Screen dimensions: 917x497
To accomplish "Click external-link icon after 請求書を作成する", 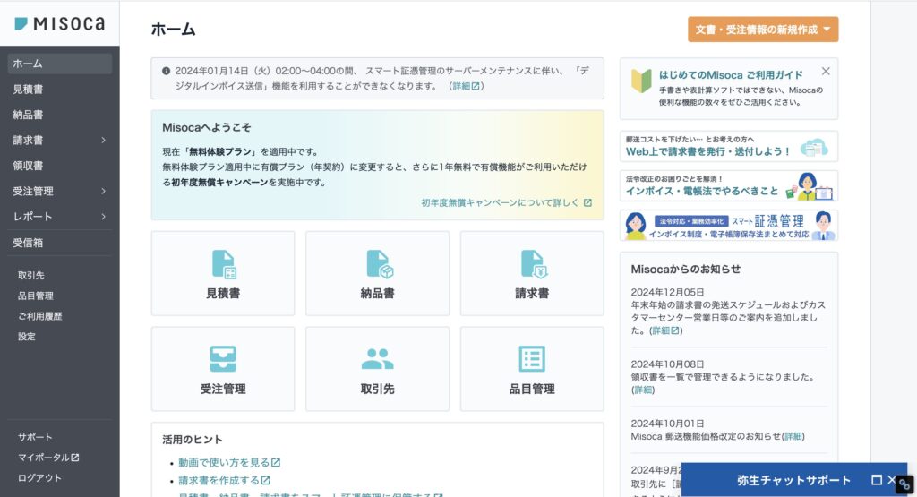I will pyautogui.click(x=265, y=481).
